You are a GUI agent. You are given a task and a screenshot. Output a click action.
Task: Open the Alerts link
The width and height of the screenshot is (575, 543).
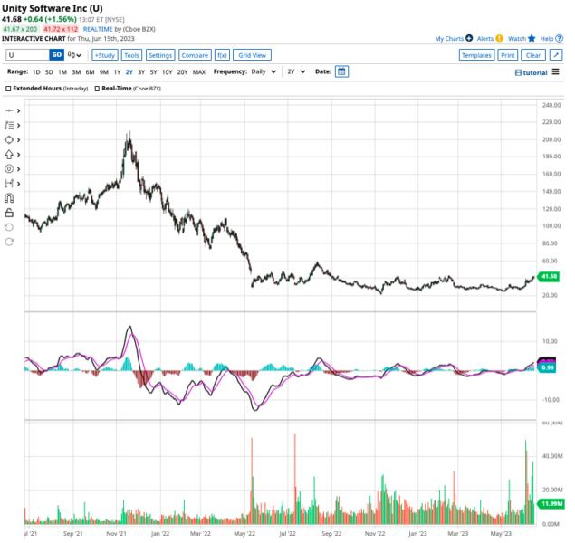485,39
